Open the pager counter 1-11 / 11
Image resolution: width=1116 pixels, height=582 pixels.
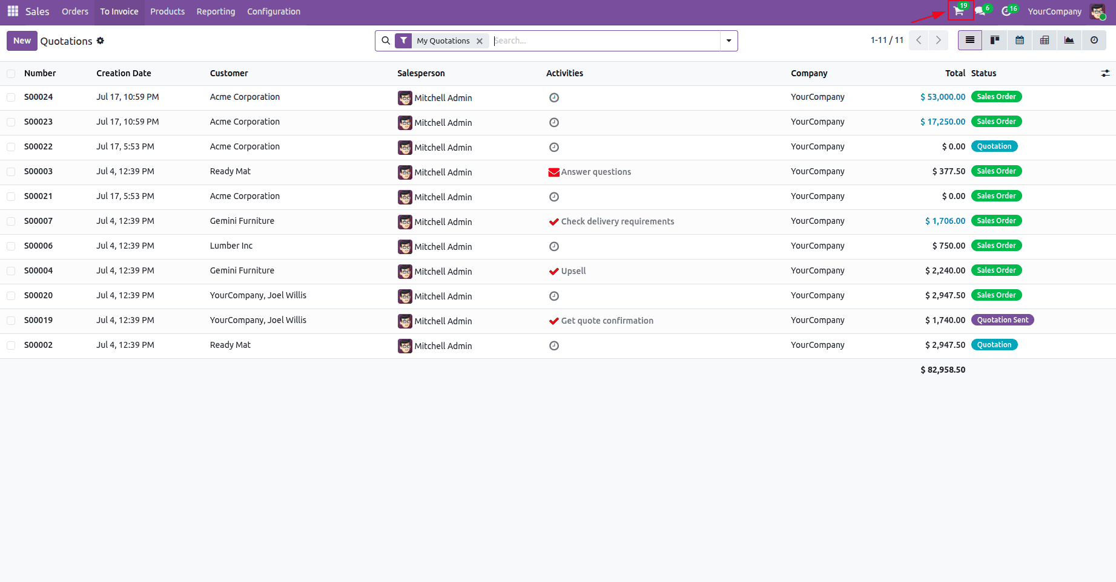pyautogui.click(x=887, y=40)
